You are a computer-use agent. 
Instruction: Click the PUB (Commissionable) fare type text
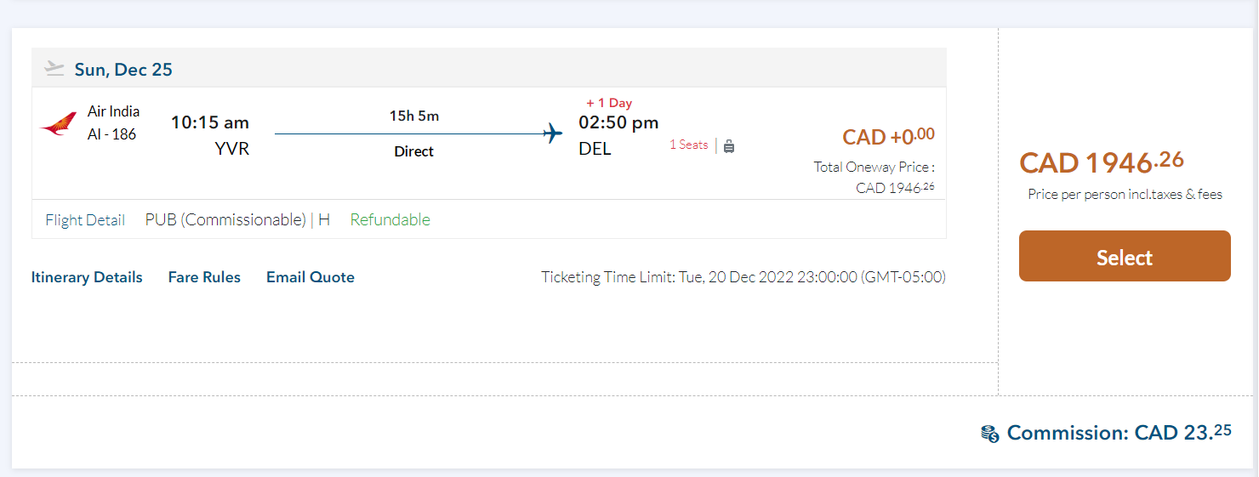tap(225, 220)
